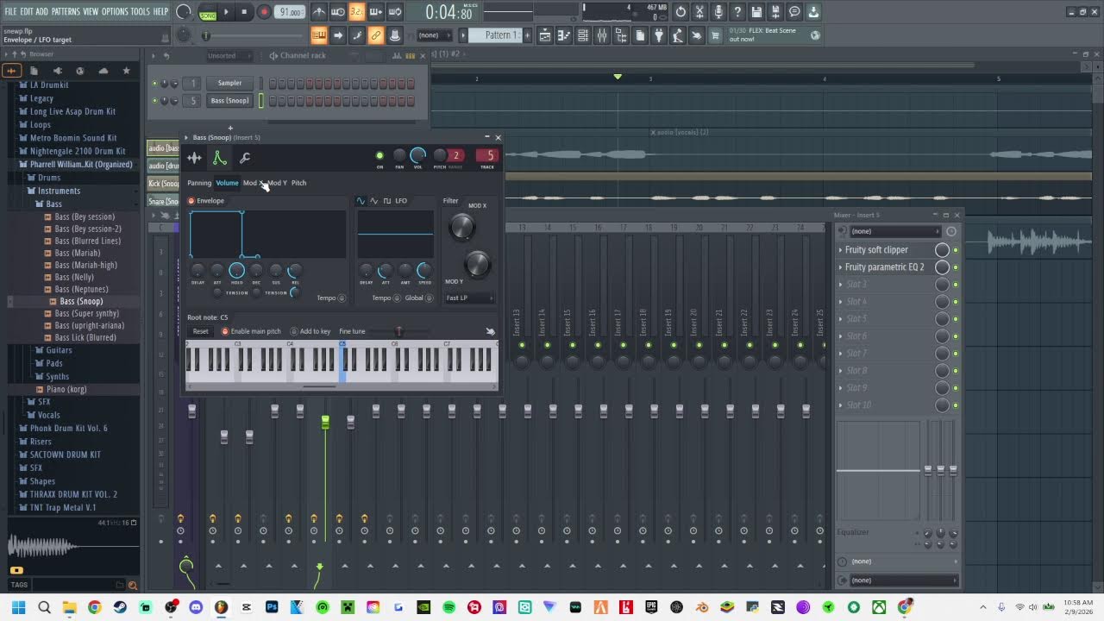
Task: Stop playback with the stop button
Action: (x=245, y=12)
